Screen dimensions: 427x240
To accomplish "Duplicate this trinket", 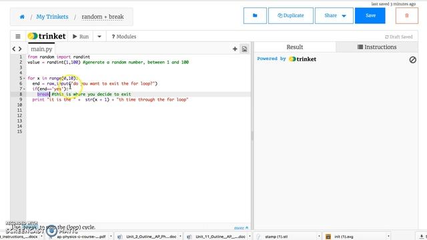I will point(291,15).
